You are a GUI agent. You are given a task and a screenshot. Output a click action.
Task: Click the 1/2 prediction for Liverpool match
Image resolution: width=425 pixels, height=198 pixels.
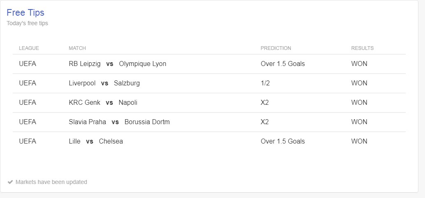click(265, 83)
